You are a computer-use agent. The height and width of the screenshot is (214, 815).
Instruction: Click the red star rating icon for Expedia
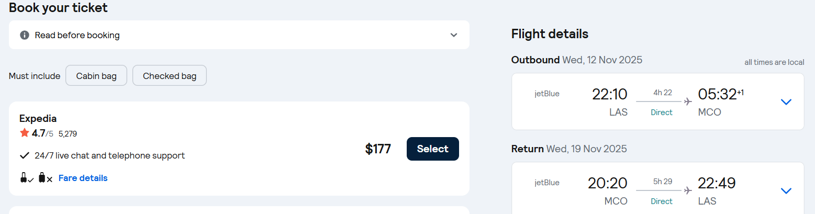[25, 133]
